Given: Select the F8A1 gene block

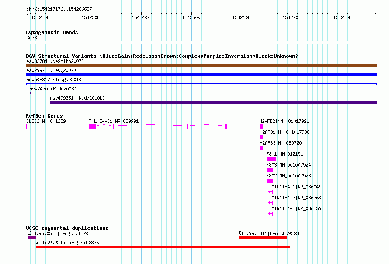Looking at the screenshot, I should coord(271,159).
